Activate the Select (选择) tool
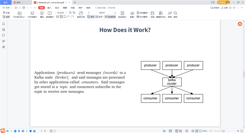 [x=6, y=17]
